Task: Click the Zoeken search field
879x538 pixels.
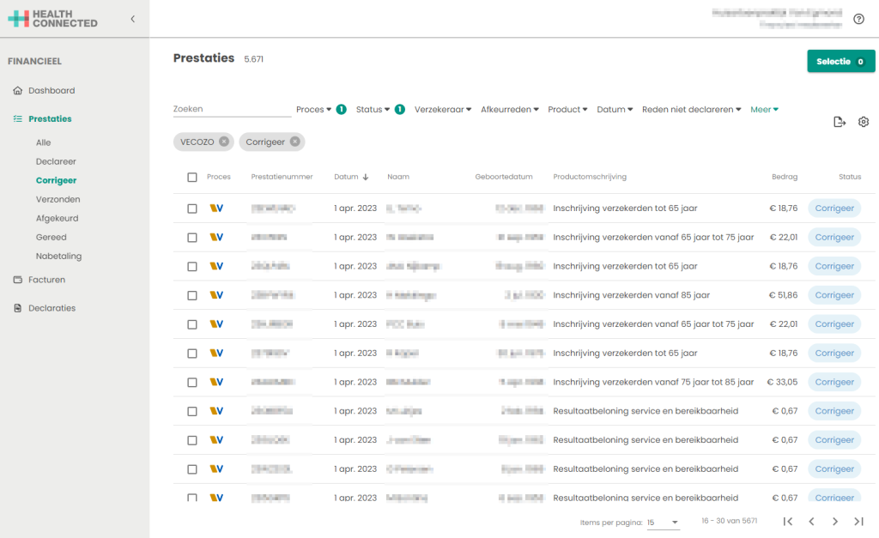Action: click(x=232, y=110)
